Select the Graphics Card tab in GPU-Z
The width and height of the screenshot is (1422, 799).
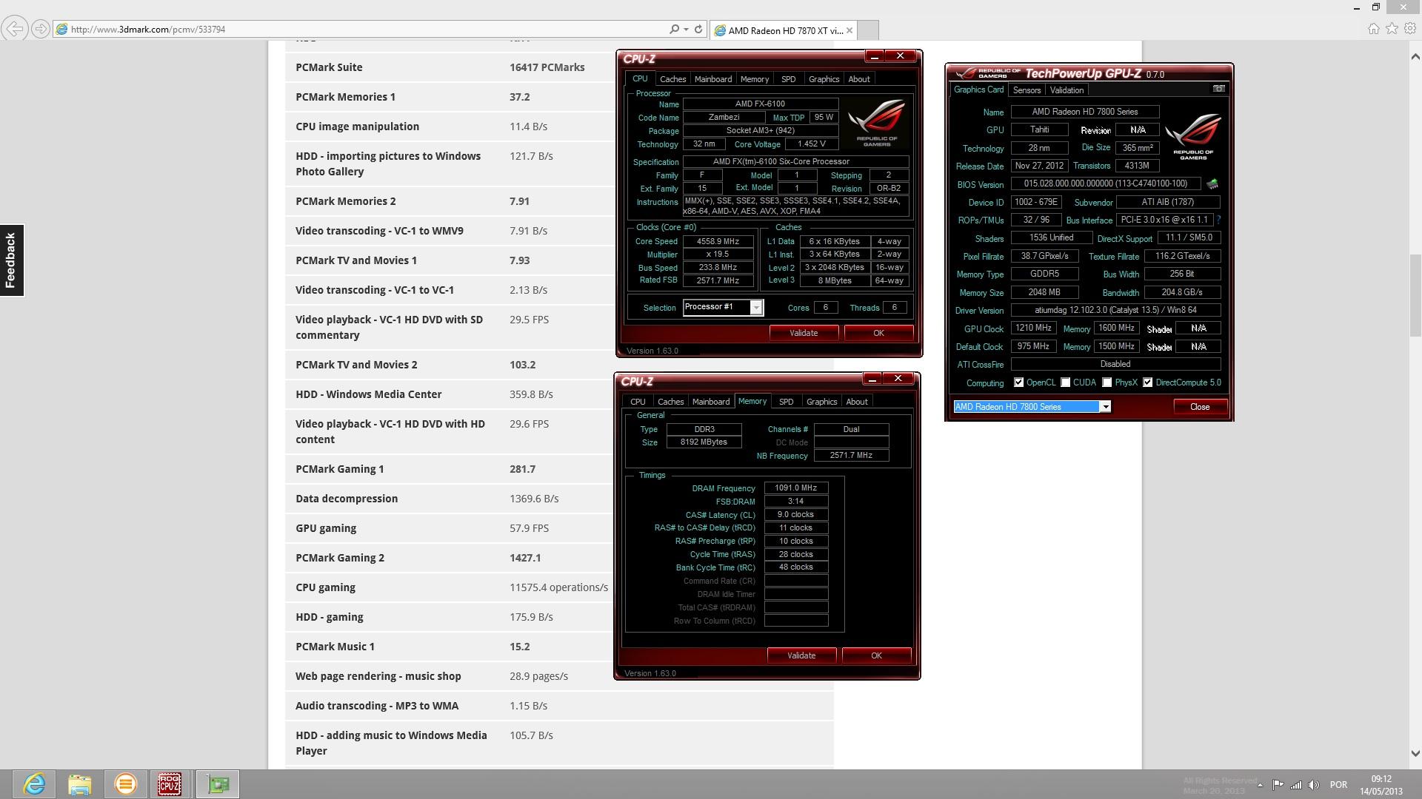(978, 90)
